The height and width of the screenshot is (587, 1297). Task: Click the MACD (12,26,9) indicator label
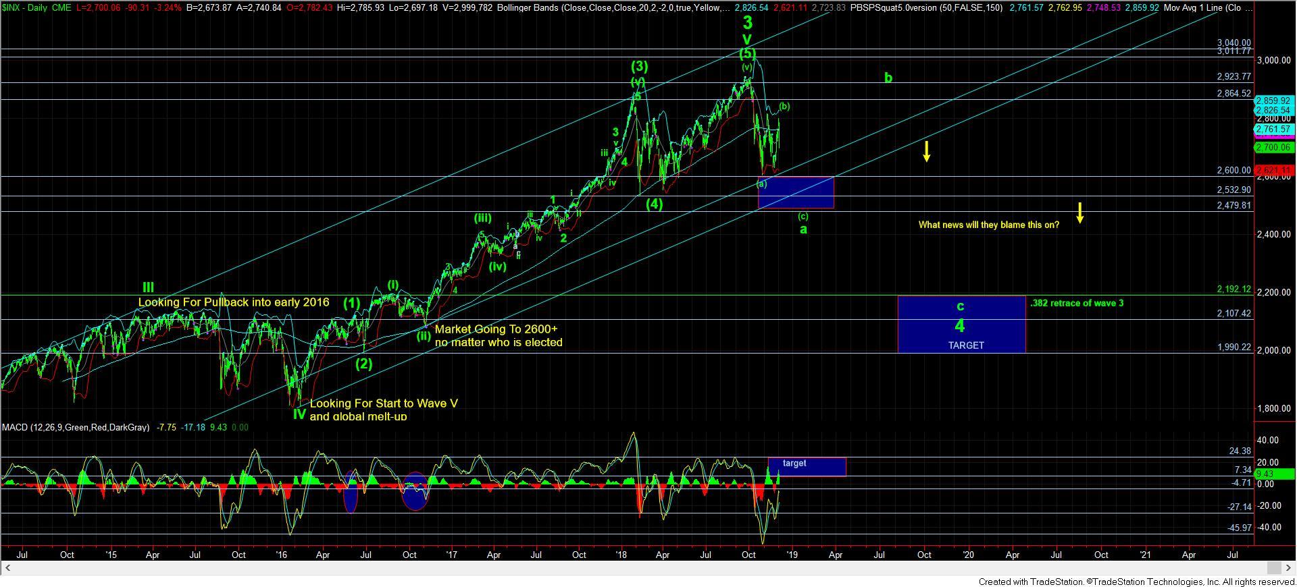point(76,427)
